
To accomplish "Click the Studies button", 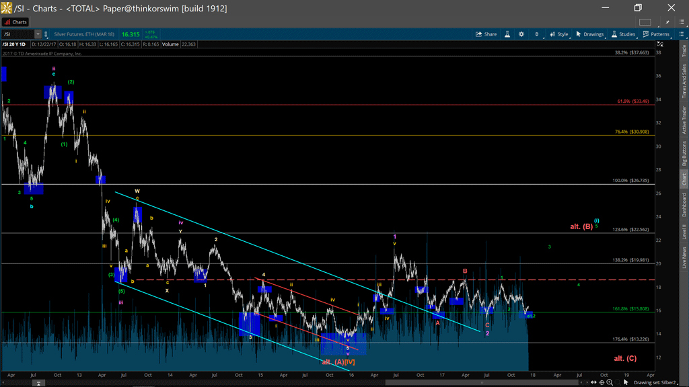I will click(623, 34).
